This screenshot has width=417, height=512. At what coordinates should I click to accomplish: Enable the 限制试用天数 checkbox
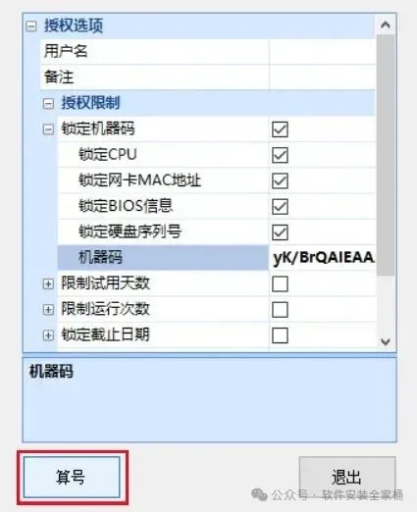280,283
